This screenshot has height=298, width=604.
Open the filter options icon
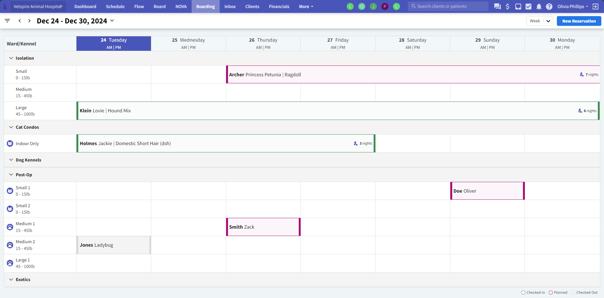(7, 21)
